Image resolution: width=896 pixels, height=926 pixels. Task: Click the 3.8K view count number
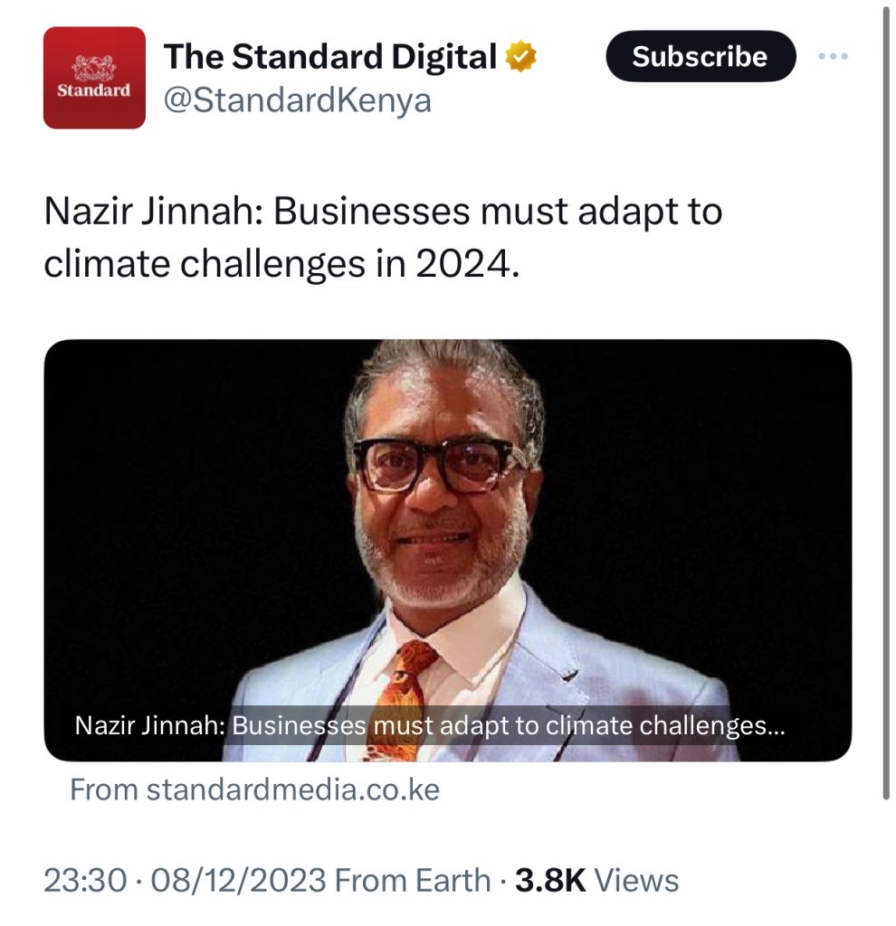click(550, 880)
